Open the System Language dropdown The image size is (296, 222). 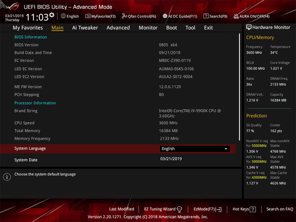tap(195, 149)
